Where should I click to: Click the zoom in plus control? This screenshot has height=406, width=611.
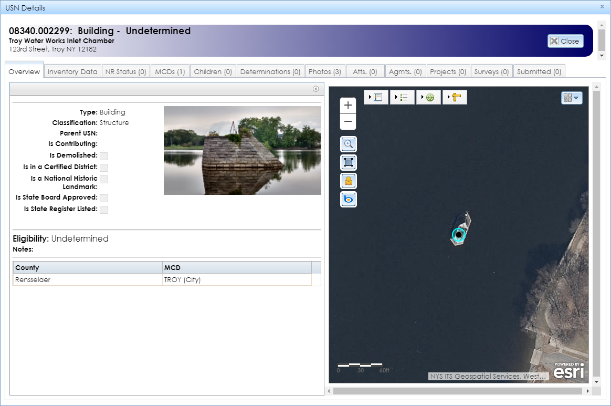click(x=348, y=105)
